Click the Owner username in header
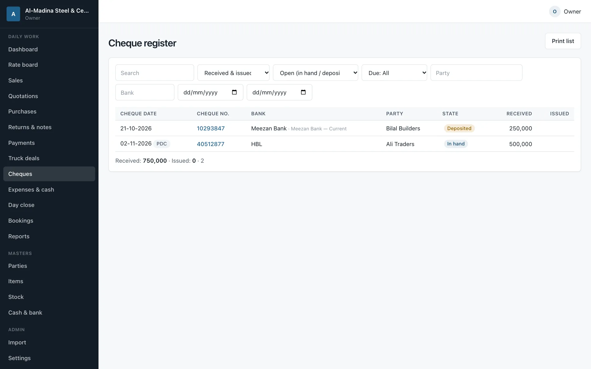 pos(572,11)
